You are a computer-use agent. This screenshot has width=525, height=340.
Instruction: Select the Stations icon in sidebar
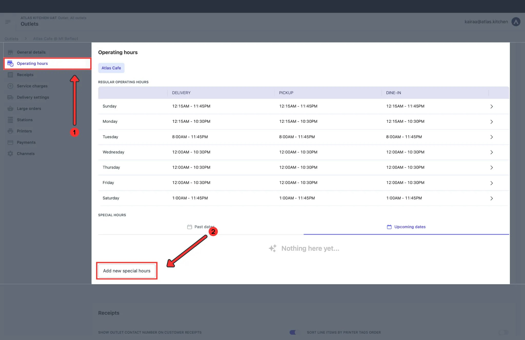pos(11,120)
